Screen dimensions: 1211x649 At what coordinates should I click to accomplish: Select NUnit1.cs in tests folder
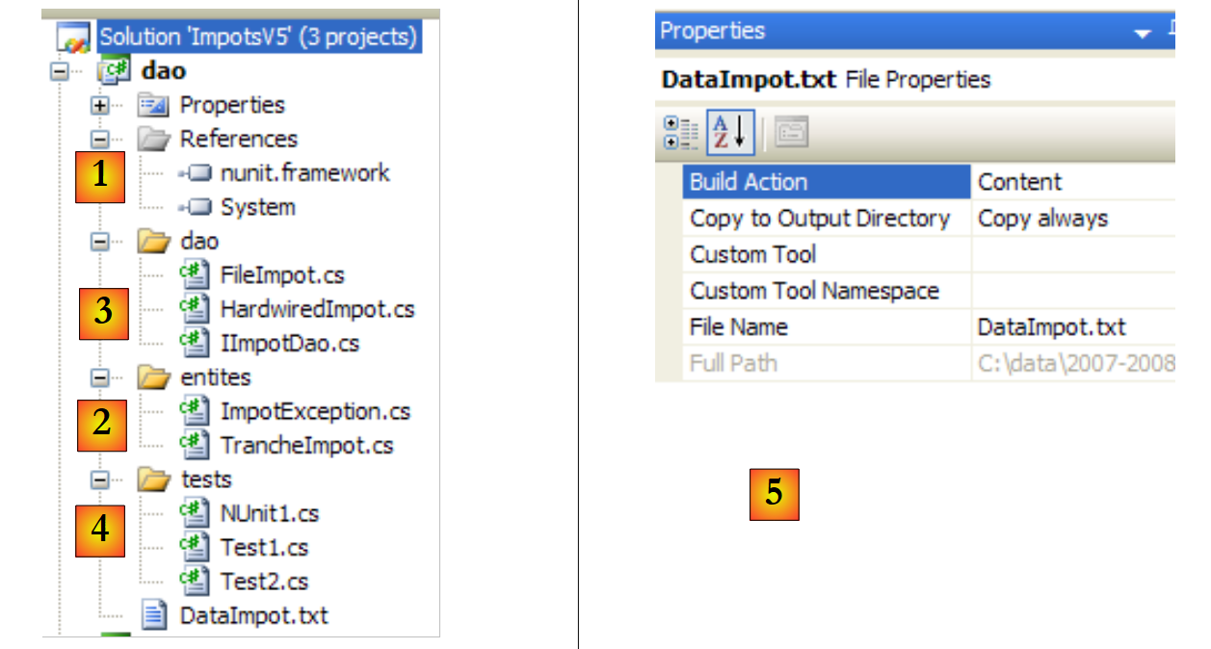269,513
